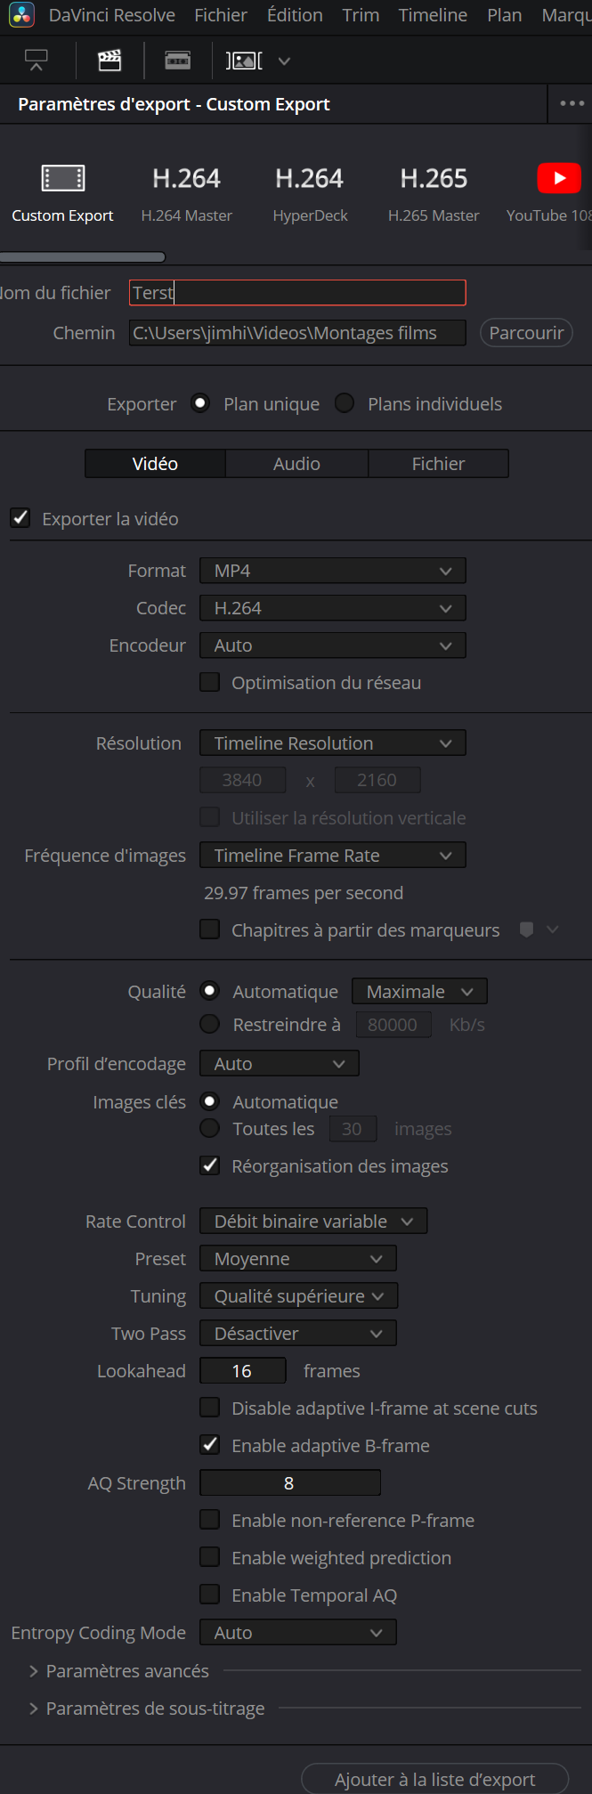This screenshot has width=592, height=1794.
Task: Open the Format MP4 dropdown
Action: coord(333,571)
